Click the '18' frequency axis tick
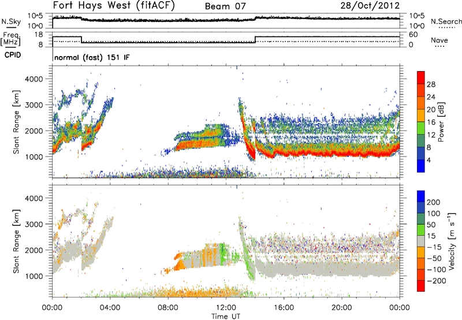Image resolution: width=462 pixels, height=320 pixels. click(39, 35)
